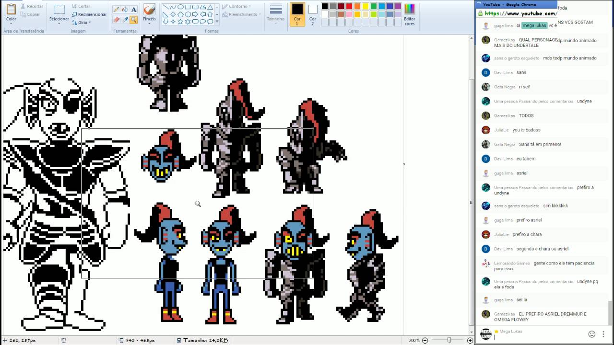This screenshot has height=345, width=614.
Task: Open the Colar dropdown arrow
Action: [11, 24]
